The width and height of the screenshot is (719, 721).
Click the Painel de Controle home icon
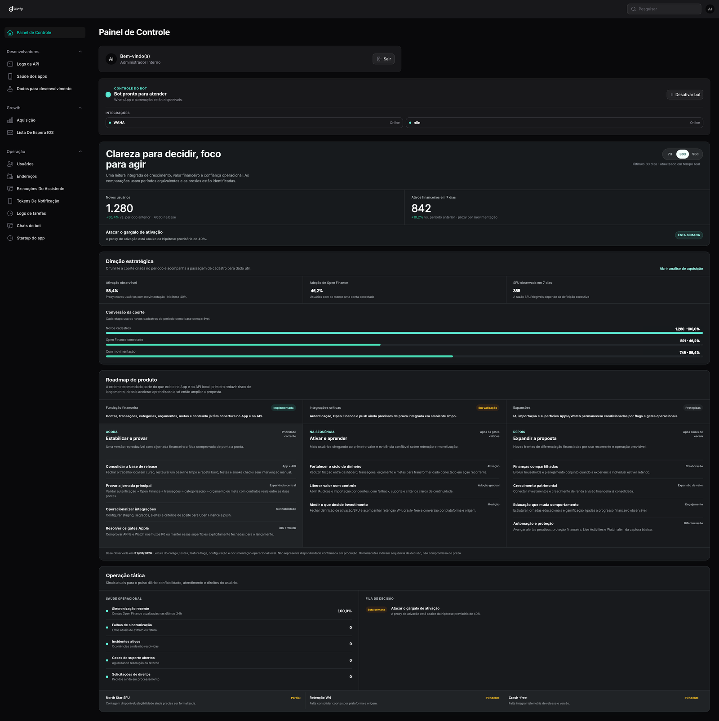click(10, 32)
